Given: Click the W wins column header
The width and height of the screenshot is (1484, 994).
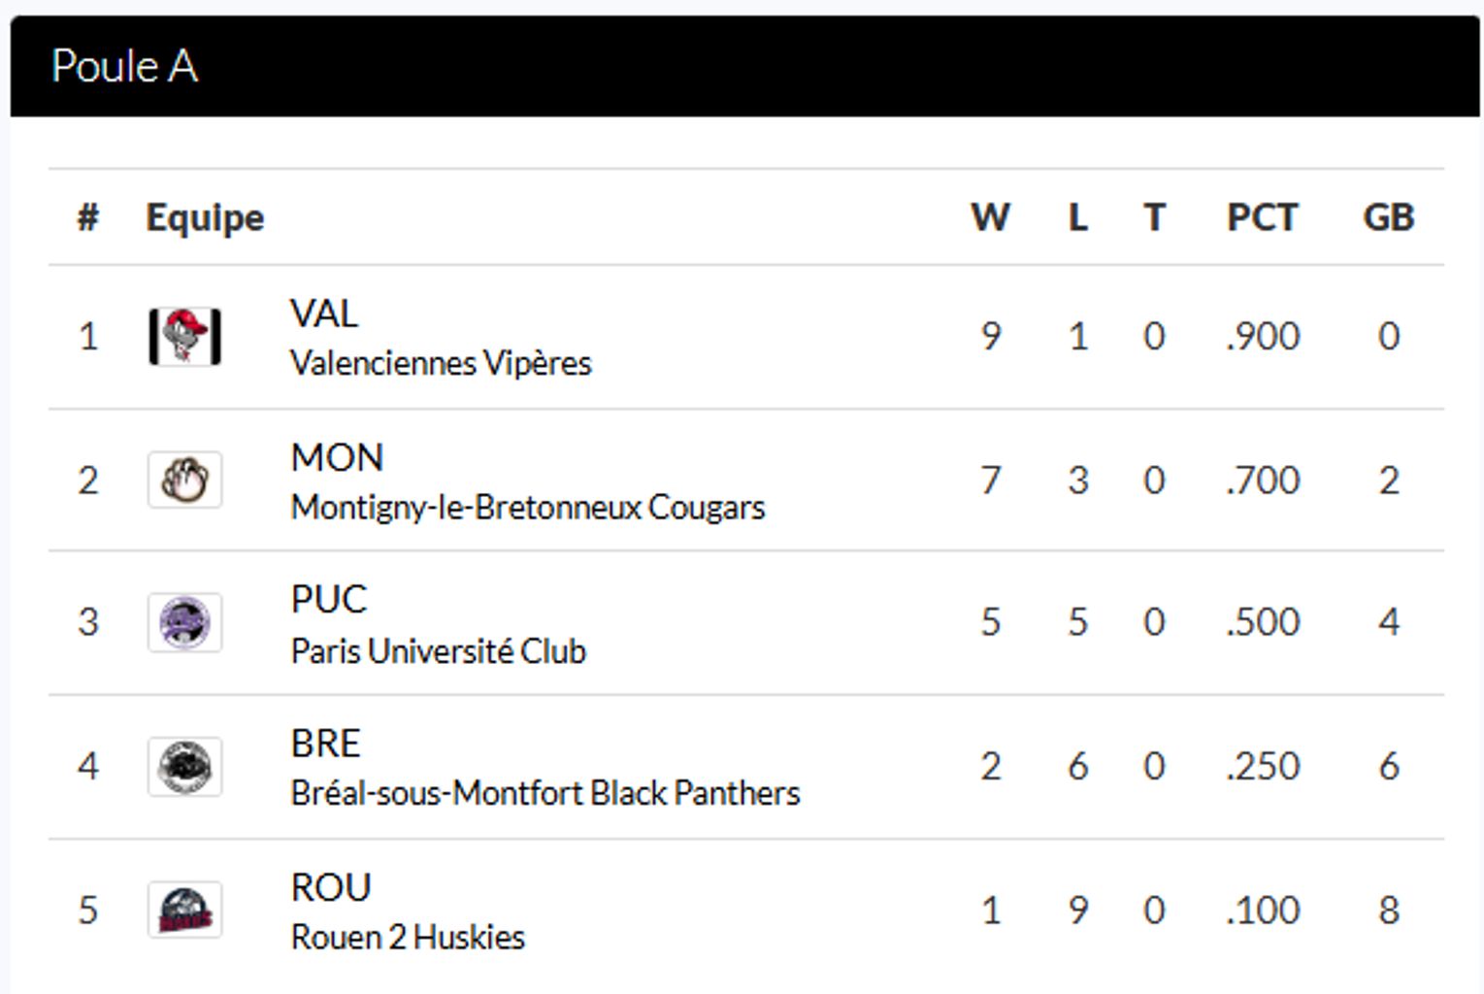Looking at the screenshot, I should [990, 217].
